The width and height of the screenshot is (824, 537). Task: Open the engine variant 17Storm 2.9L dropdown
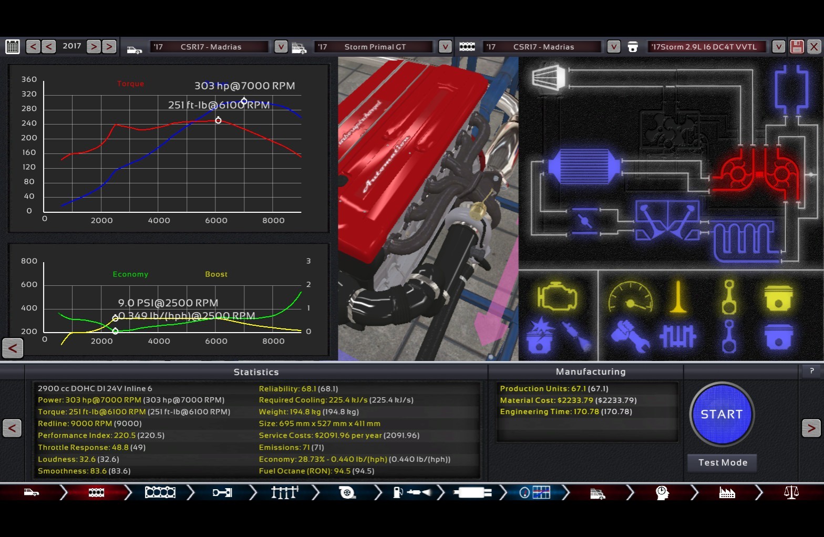click(x=778, y=47)
